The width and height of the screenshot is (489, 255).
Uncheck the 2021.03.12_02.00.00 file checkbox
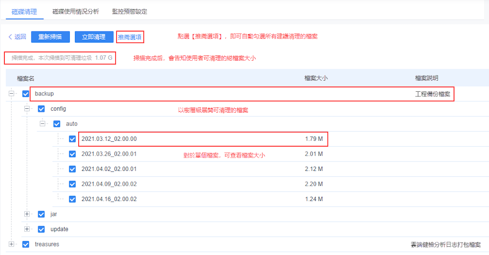tap(73, 139)
